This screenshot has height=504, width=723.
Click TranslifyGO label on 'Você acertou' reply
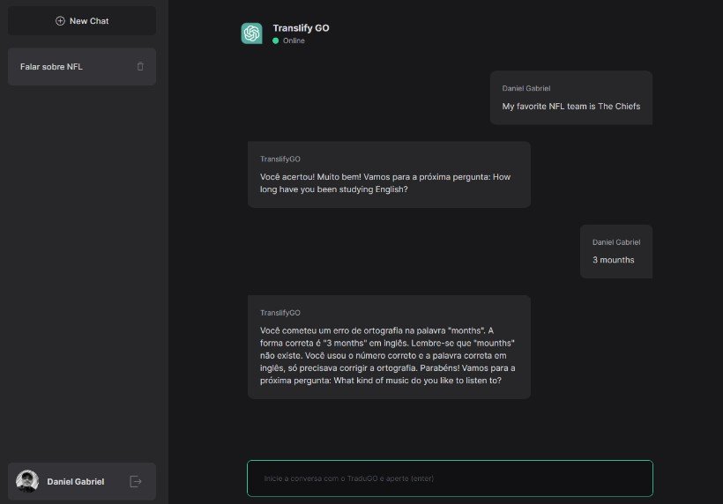click(280, 159)
